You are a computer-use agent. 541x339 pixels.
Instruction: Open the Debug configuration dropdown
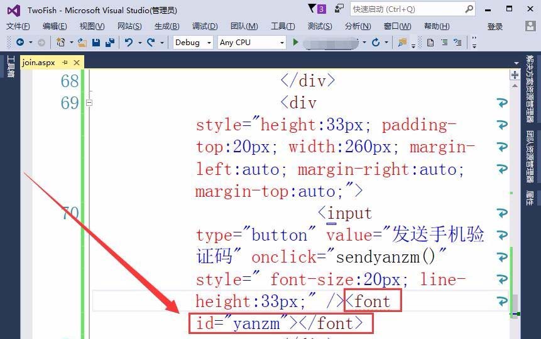[193, 43]
